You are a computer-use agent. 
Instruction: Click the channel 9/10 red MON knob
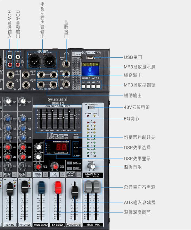[8, 147]
